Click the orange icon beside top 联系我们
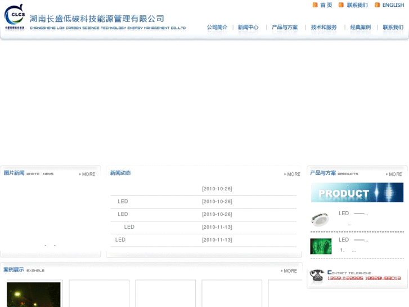409x307 pixels. pos(341,5)
